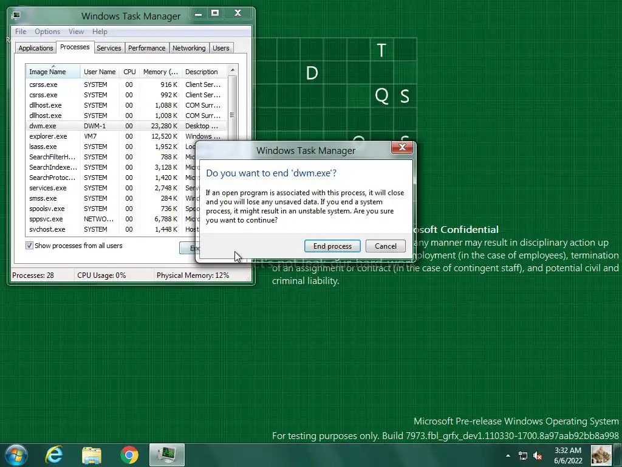
Task: Click the process list scrollbar thumb
Action: [x=233, y=115]
